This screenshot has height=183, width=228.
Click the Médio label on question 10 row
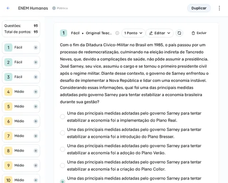click(x=19, y=180)
